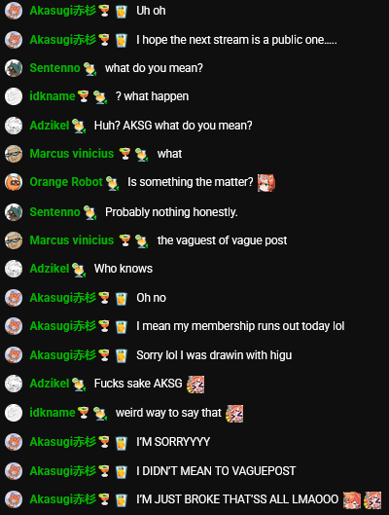Click the first fox emote in the final message

pyautogui.click(x=352, y=500)
